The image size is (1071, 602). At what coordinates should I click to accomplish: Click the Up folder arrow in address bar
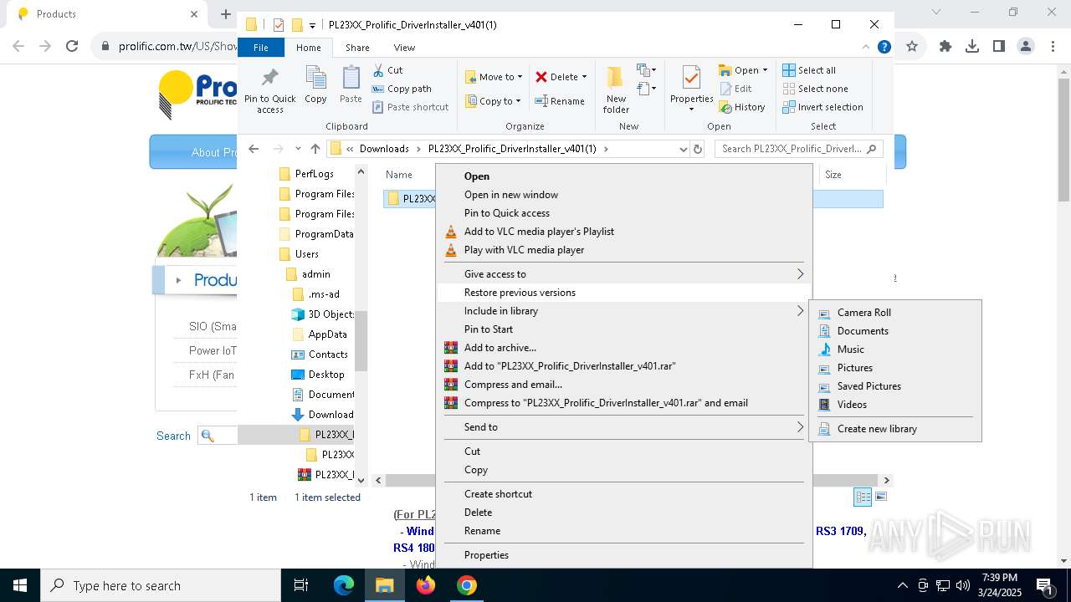point(315,149)
